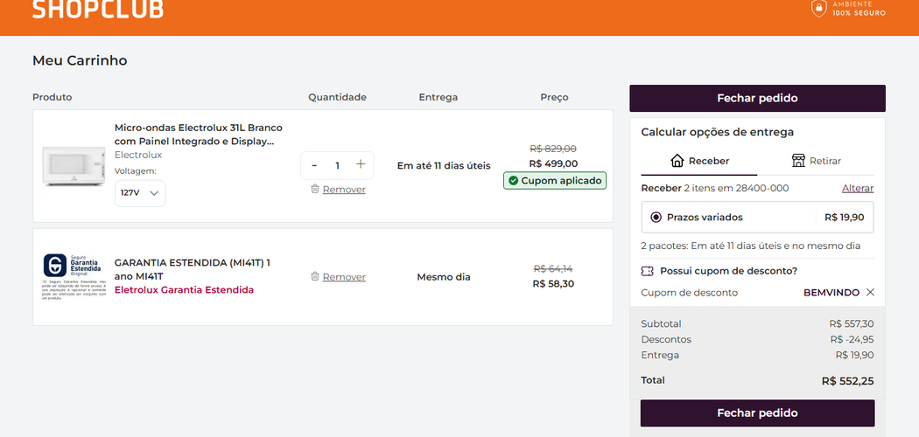Click the Mesmo dia delivery text
The height and width of the screenshot is (437, 919).
click(x=444, y=277)
